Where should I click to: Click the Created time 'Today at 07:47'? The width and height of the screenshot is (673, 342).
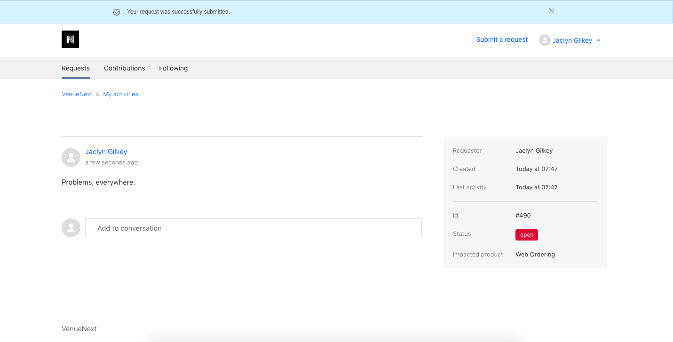click(x=537, y=169)
